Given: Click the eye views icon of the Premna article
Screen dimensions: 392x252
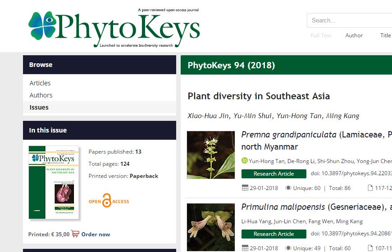Looking at the screenshot, I should (288, 188).
